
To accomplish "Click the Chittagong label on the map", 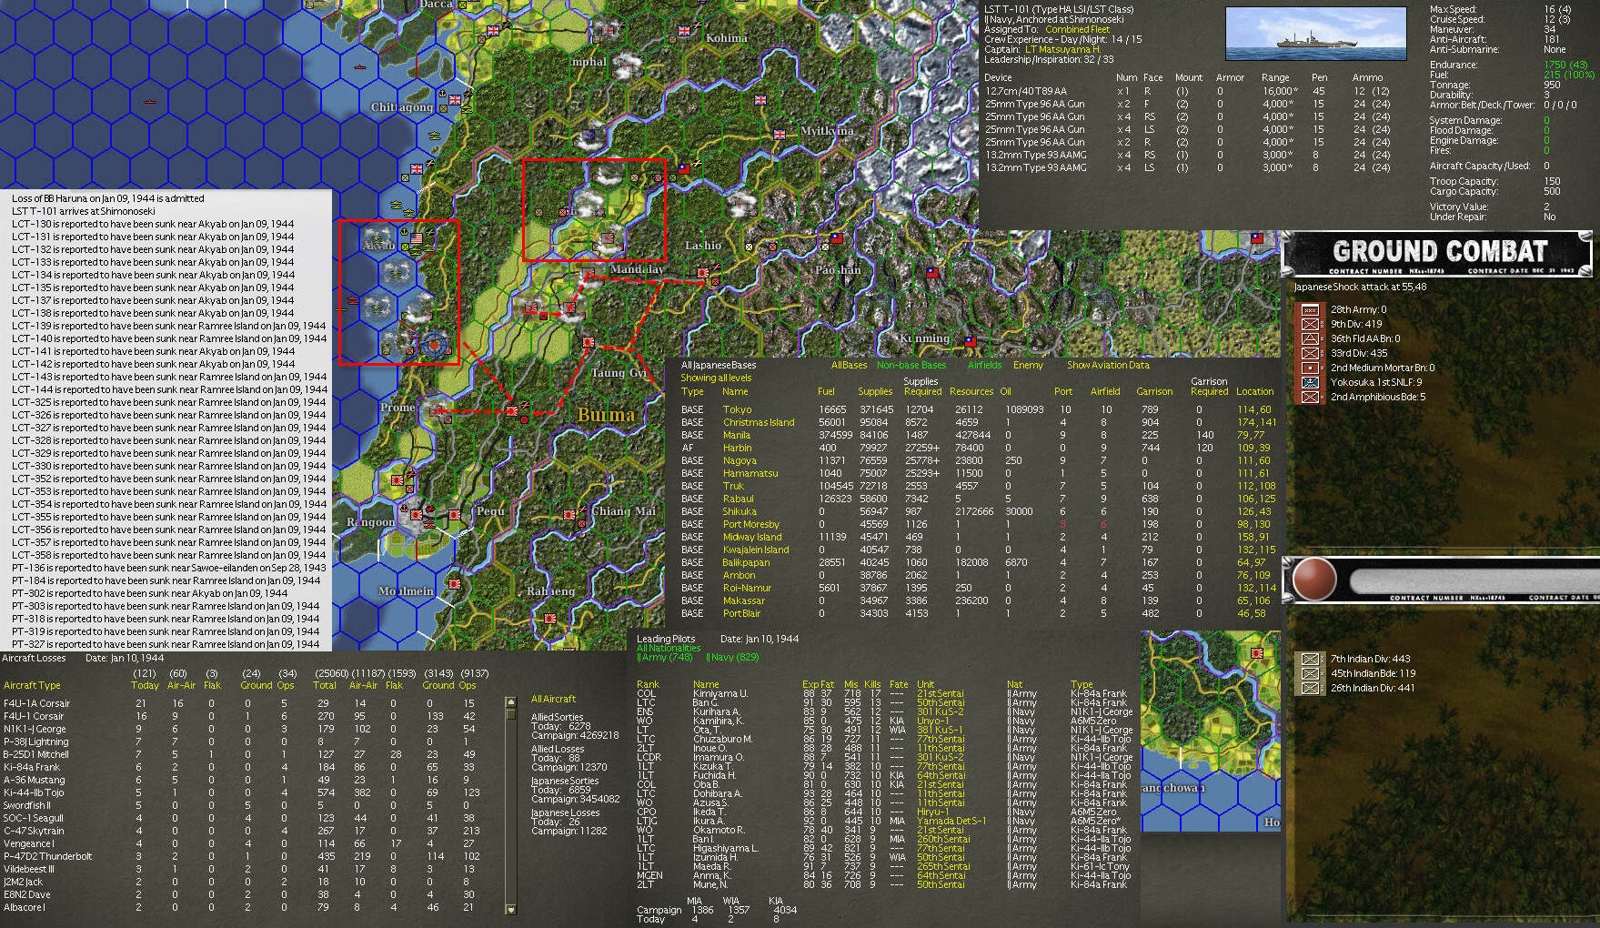I will click(x=402, y=107).
